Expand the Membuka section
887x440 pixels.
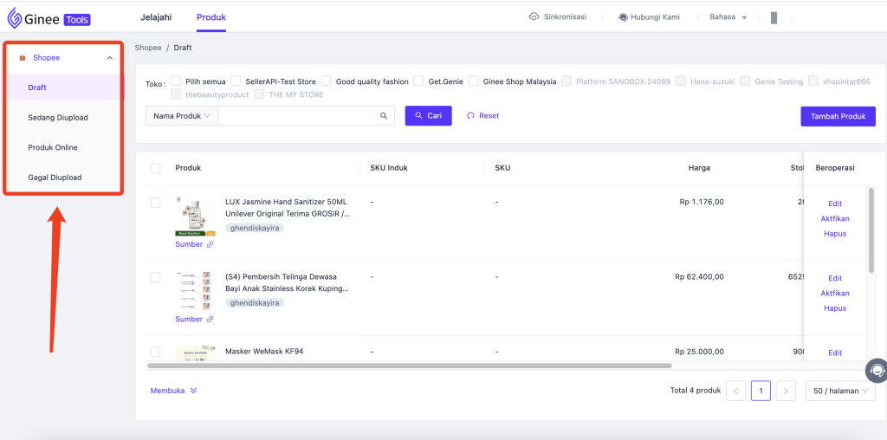[x=173, y=391]
